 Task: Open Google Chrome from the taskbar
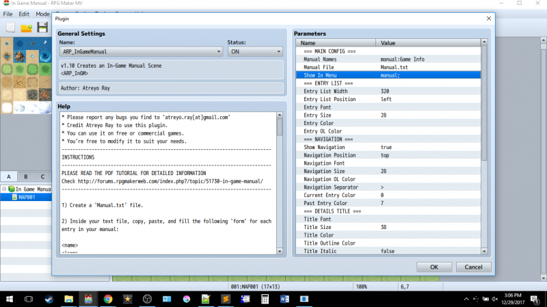point(108,299)
